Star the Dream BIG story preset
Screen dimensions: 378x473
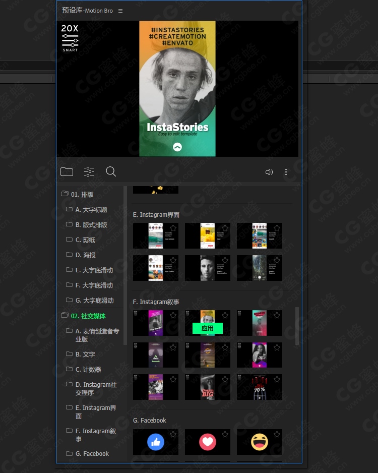tap(225, 379)
